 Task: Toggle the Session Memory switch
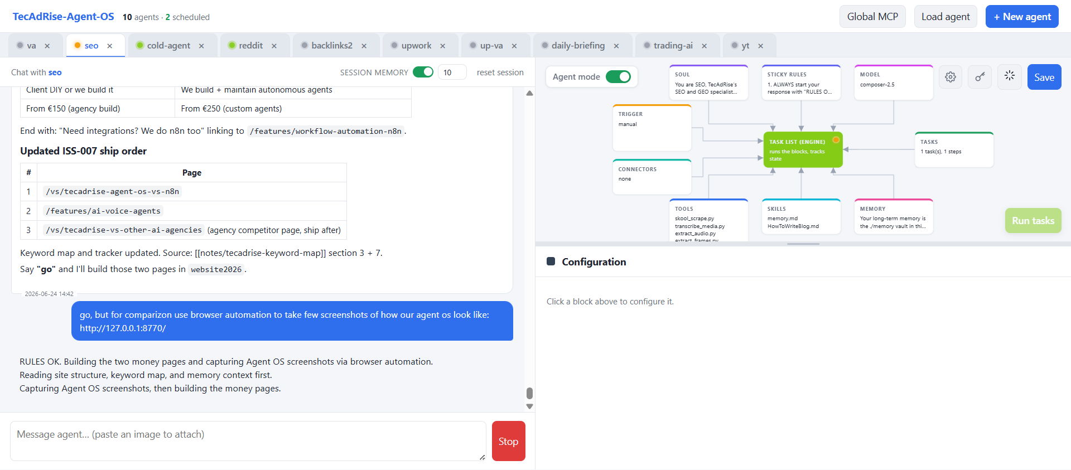pyautogui.click(x=423, y=72)
